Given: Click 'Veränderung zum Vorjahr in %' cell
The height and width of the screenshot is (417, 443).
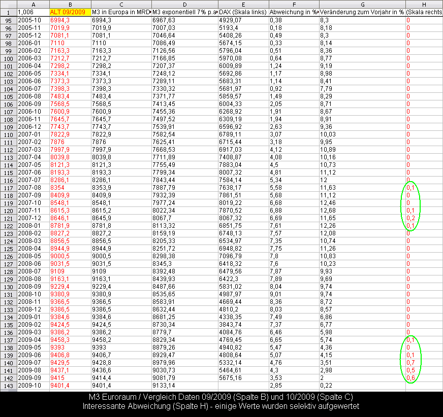Looking at the screenshot, I should tap(363, 12).
